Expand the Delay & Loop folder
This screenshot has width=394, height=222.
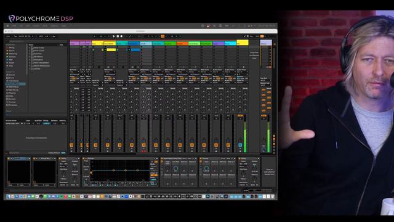point(30,47)
